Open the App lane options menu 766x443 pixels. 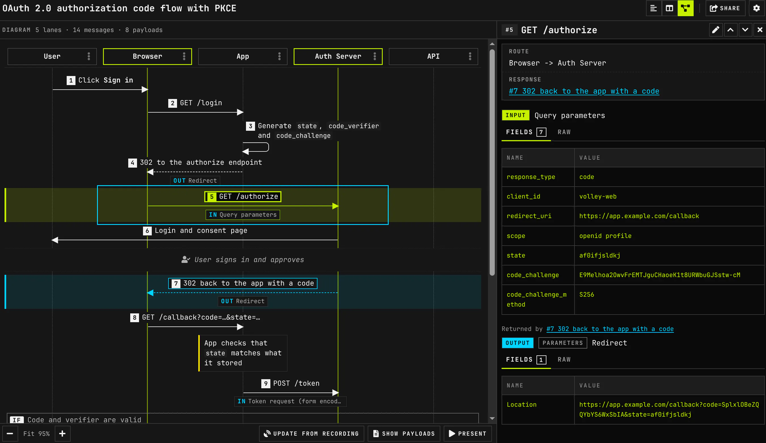coord(279,56)
